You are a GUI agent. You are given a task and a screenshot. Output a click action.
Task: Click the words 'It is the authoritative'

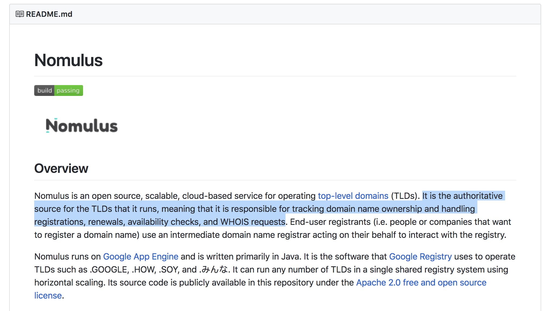pyautogui.click(x=462, y=196)
